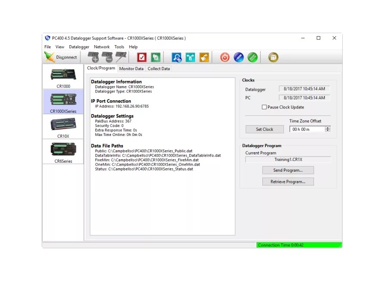Select the CR1000XSeries datalogger
This screenshot has height=284, width=387.
tap(63, 102)
